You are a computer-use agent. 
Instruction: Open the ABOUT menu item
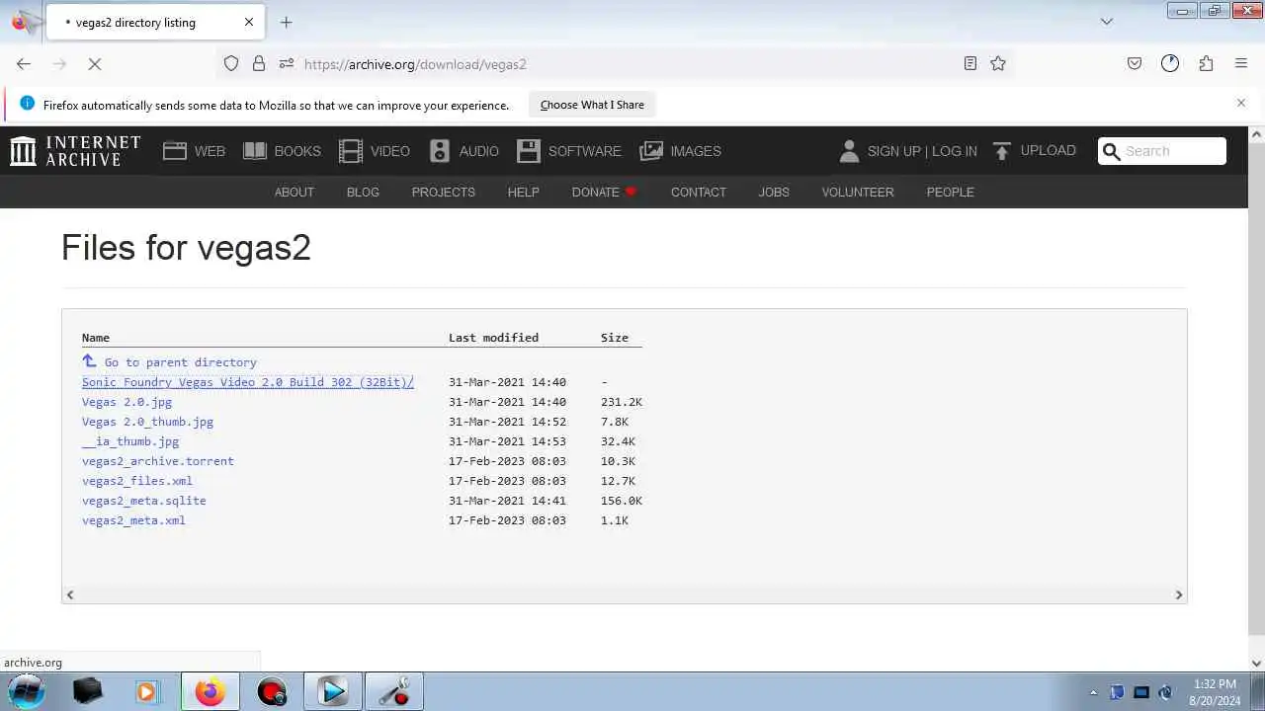295,192
